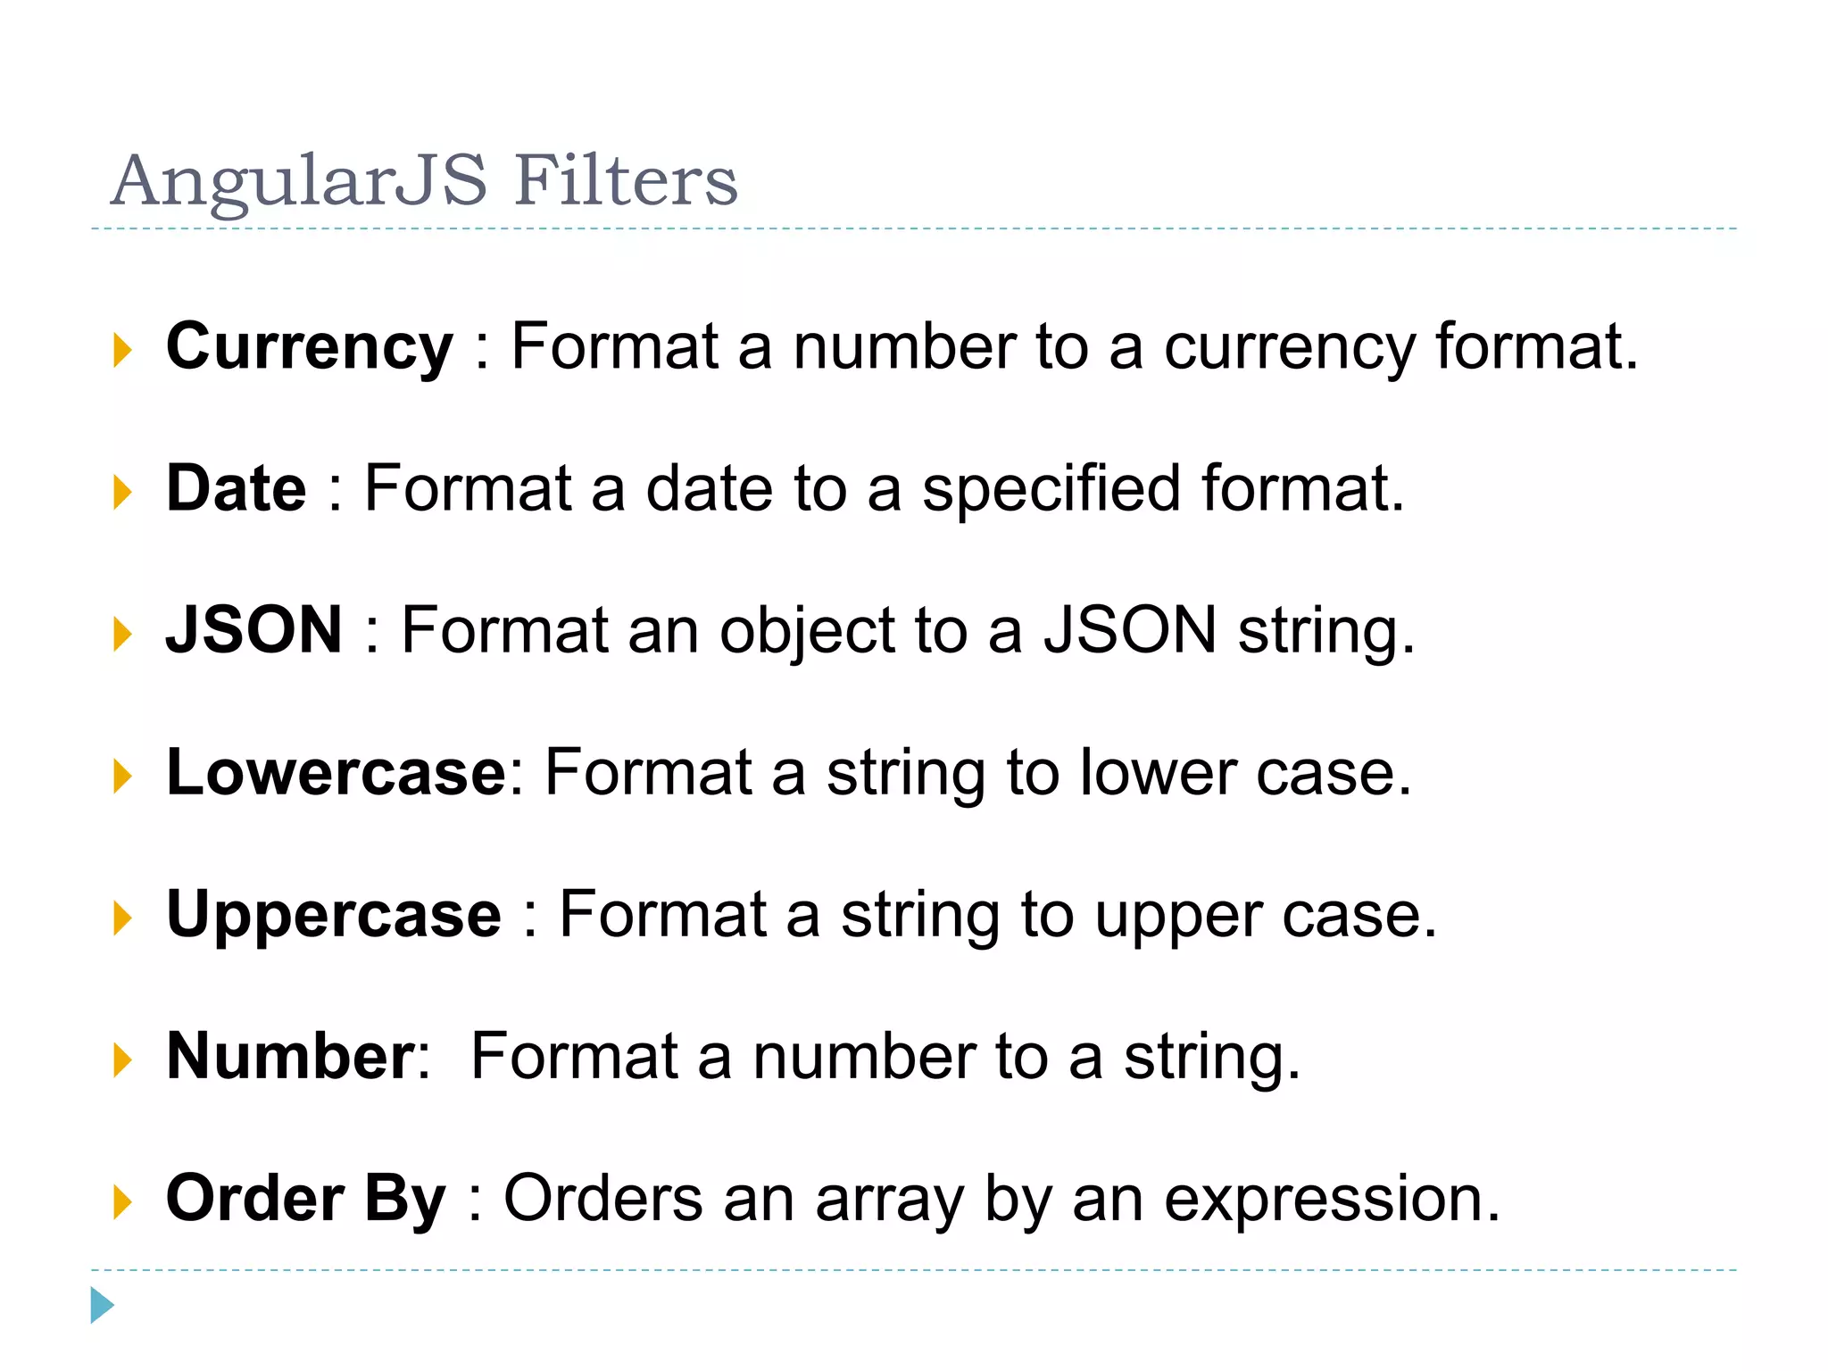Click the orange arrow bullet beside Currency

(123, 350)
